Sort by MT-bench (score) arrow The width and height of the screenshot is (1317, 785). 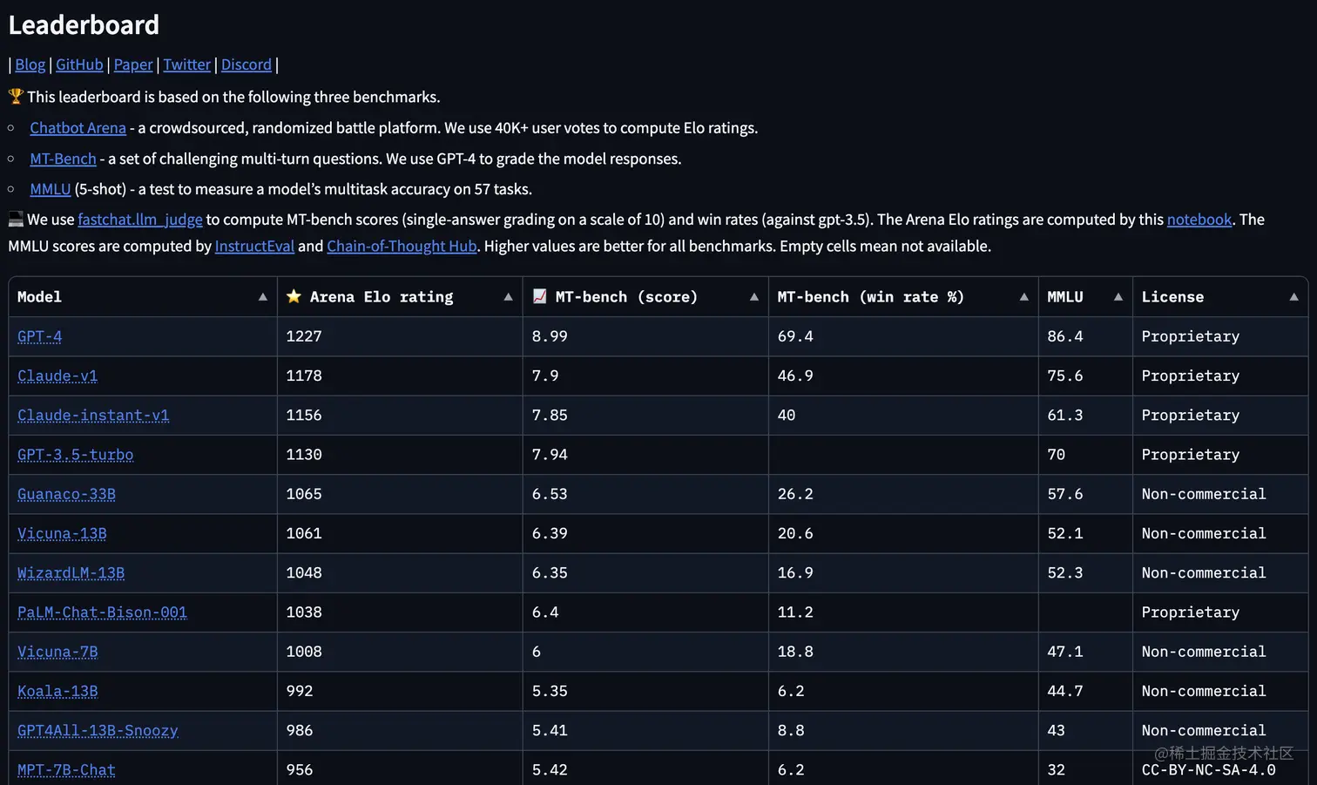pos(753,297)
